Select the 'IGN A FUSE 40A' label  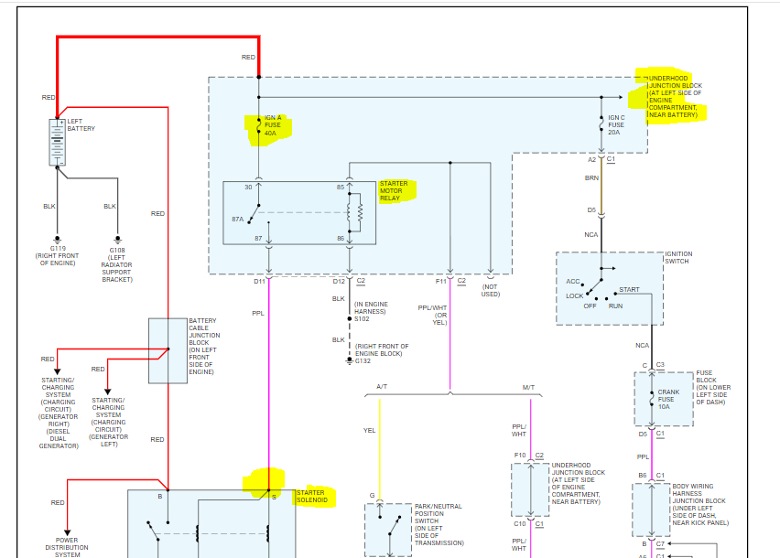[x=273, y=125]
